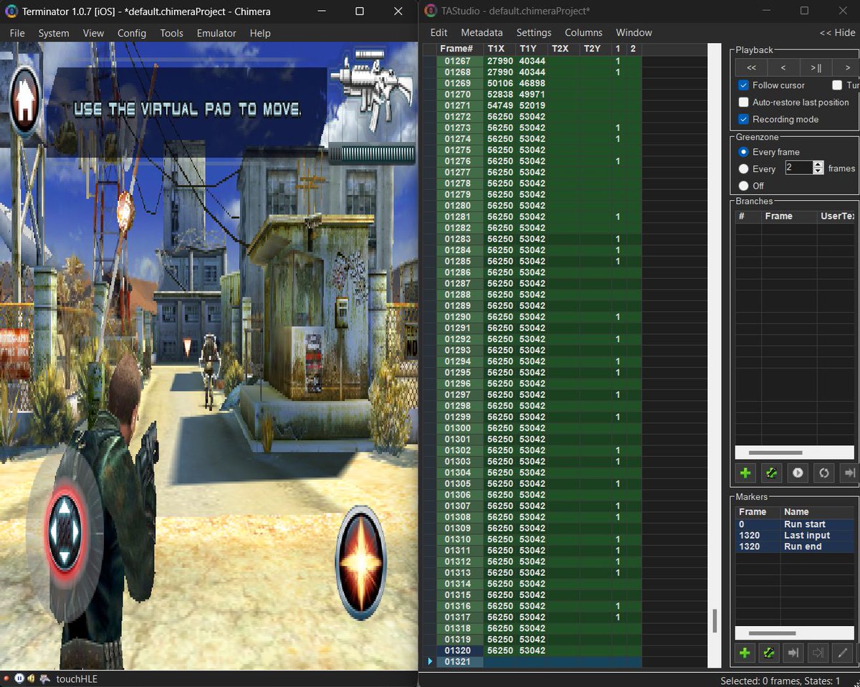The image size is (860, 687).
Task: Click the speaker icon in Chimera's status bar
Action: tap(32, 678)
